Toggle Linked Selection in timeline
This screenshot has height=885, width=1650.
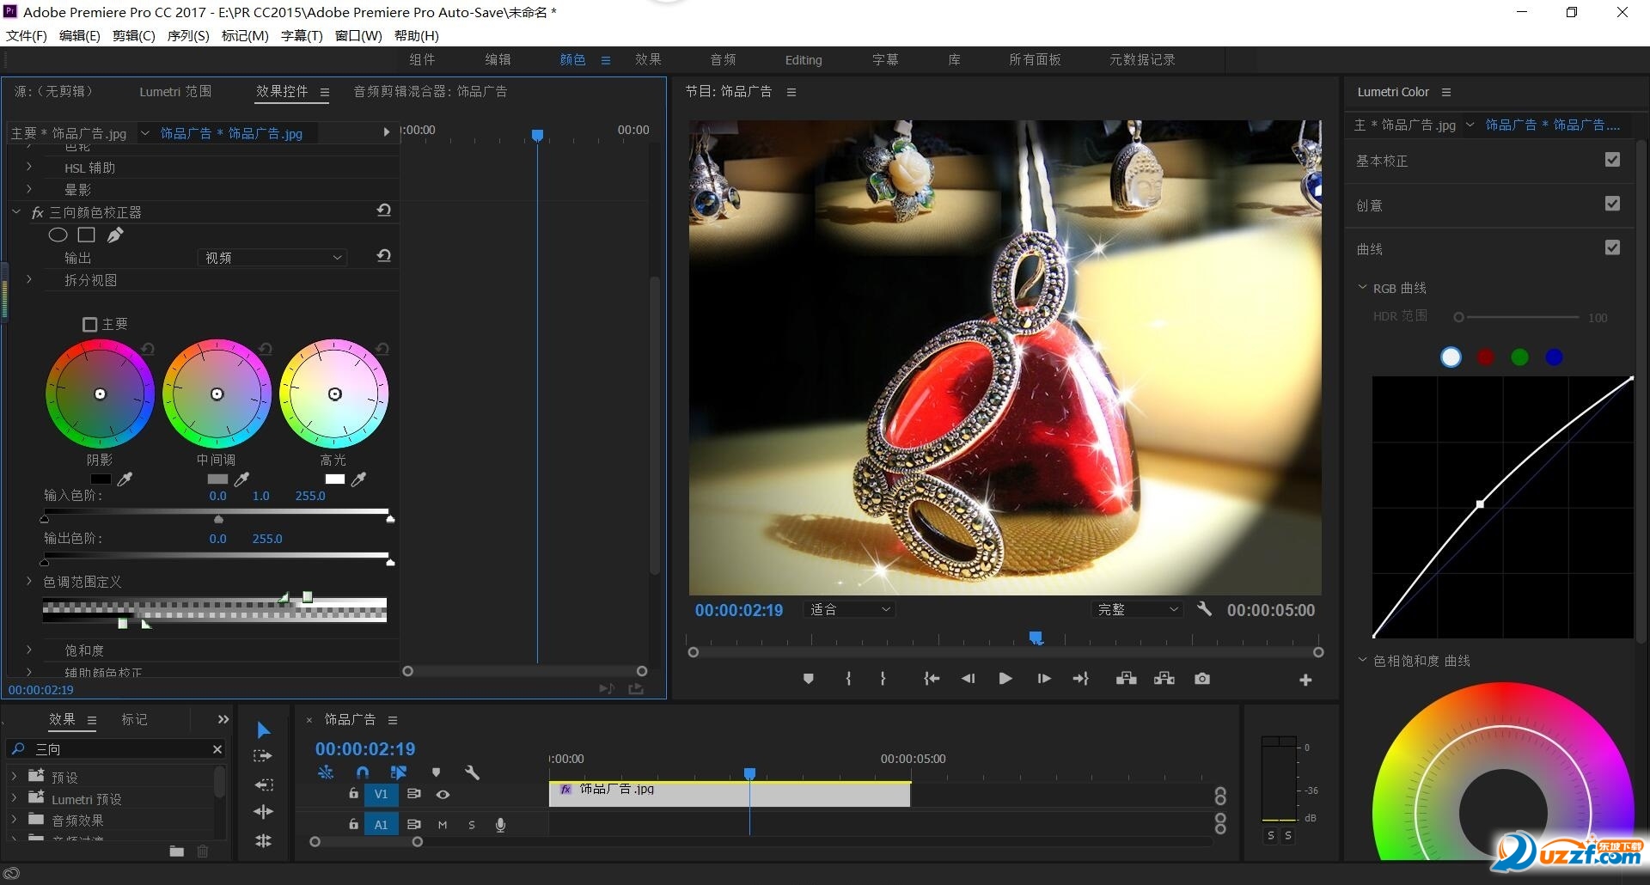click(x=399, y=772)
